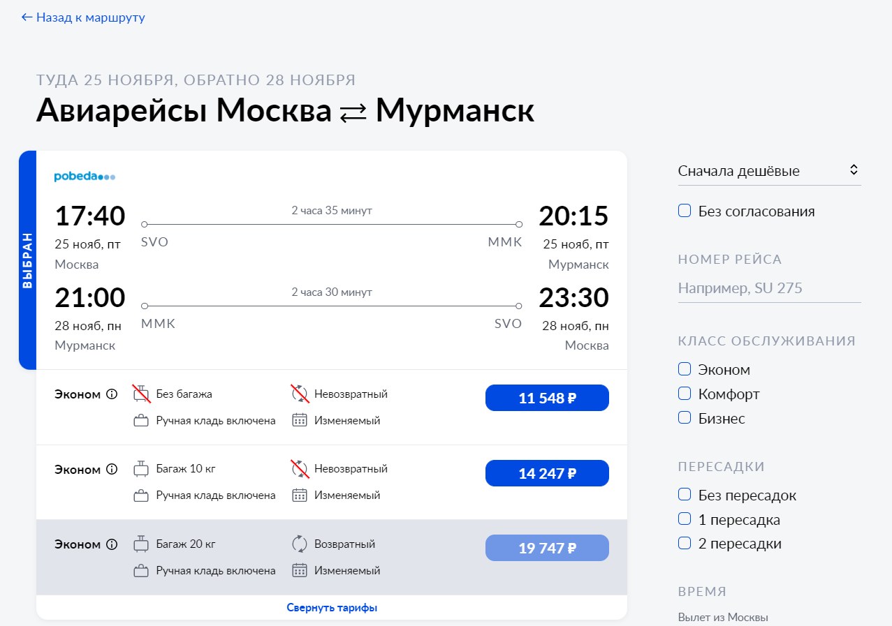Viewport: 892px width, 626px height.
Task: Click the round-trip arrows between Москва and Мурманск
Action: (x=353, y=114)
